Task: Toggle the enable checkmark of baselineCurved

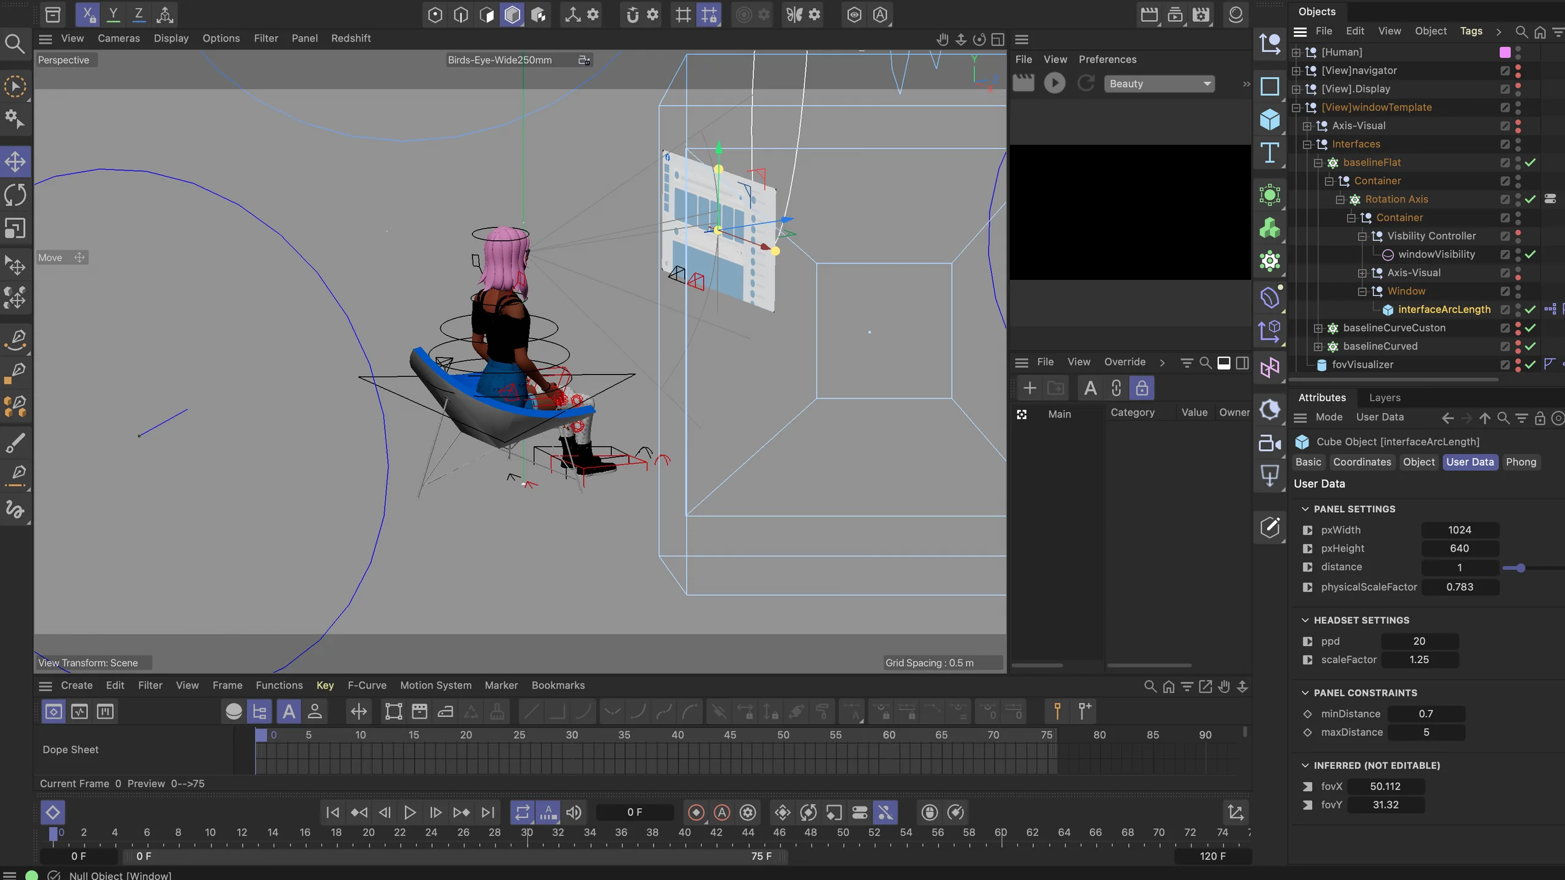Action: click(x=1531, y=346)
